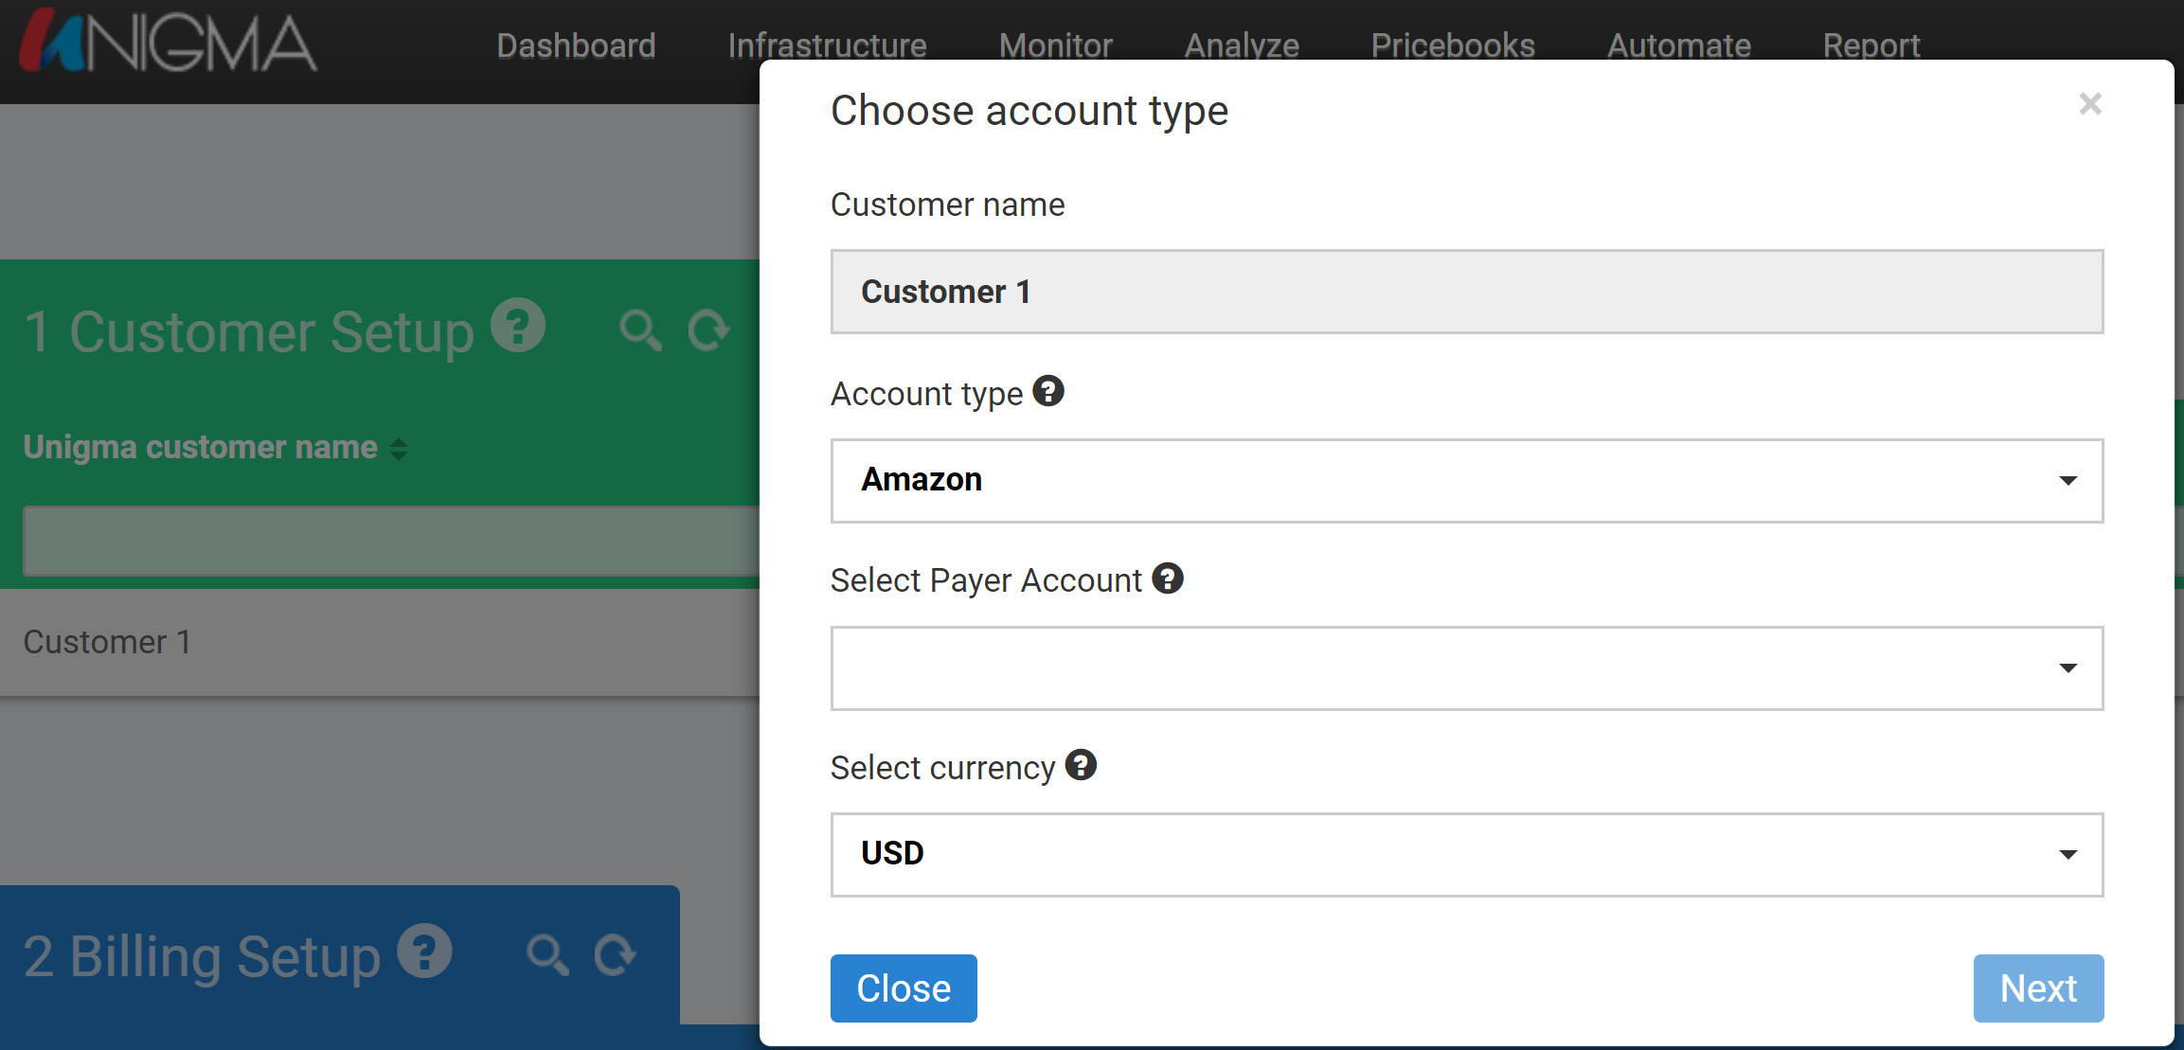The width and height of the screenshot is (2184, 1050).
Task: Open help icon beside Billing Setup
Action: click(x=424, y=951)
